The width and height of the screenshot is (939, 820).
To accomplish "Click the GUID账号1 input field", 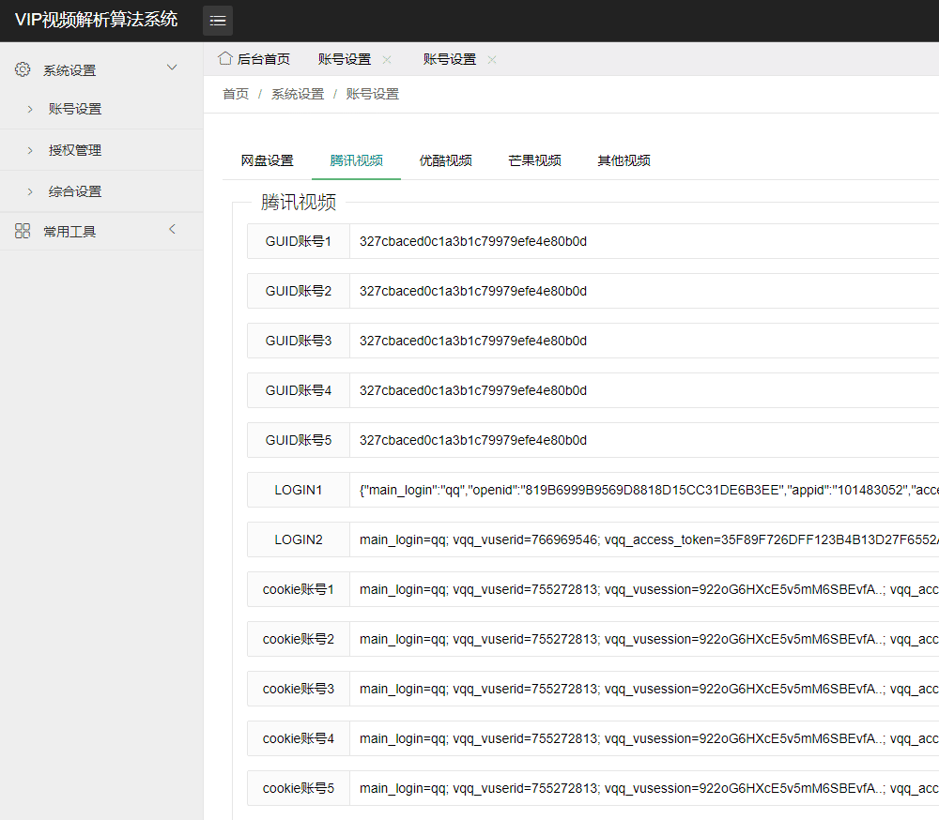I will 644,241.
